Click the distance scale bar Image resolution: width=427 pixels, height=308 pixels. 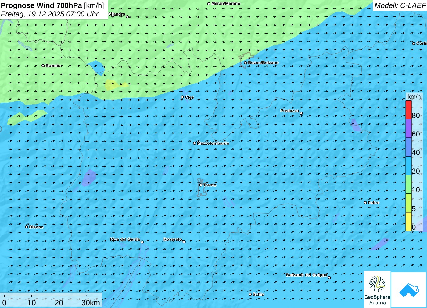45,295
